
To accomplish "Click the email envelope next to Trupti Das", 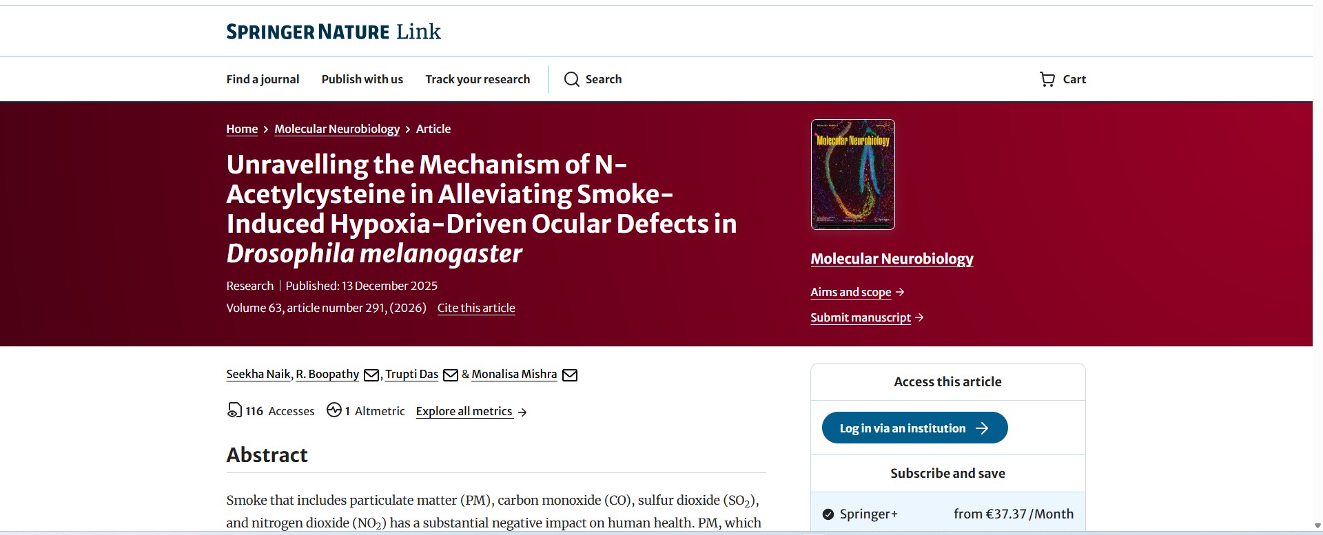I will [451, 375].
